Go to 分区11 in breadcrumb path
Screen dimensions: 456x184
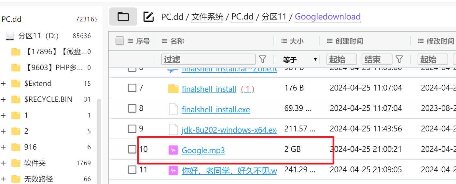(x=274, y=17)
